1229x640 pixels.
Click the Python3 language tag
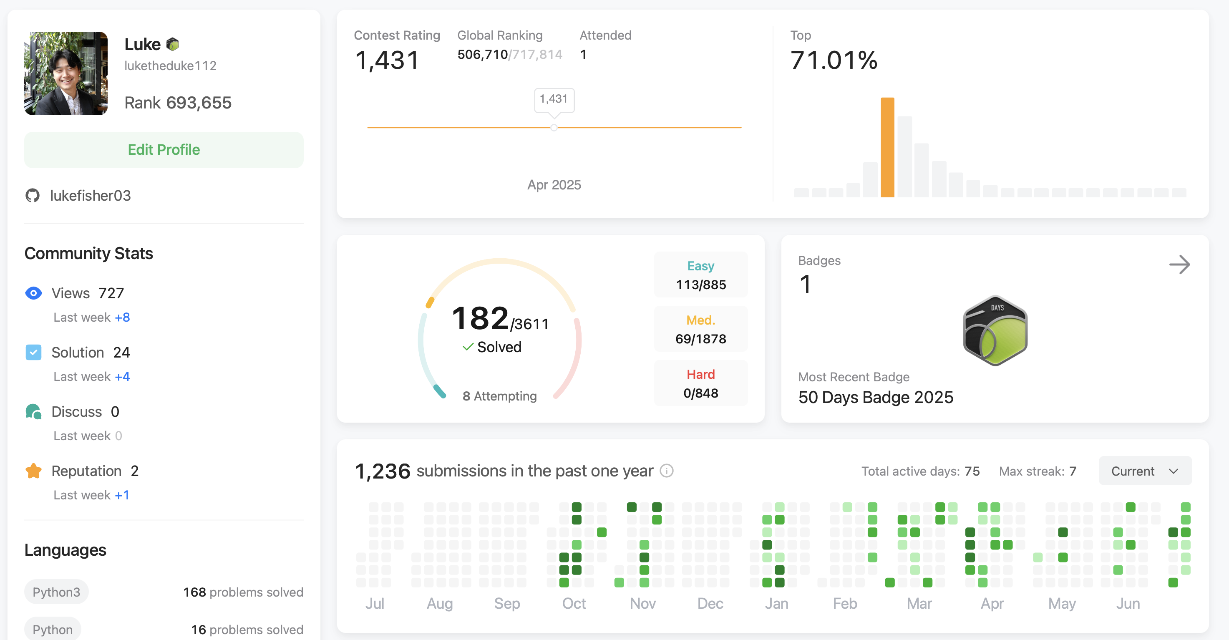coord(56,592)
